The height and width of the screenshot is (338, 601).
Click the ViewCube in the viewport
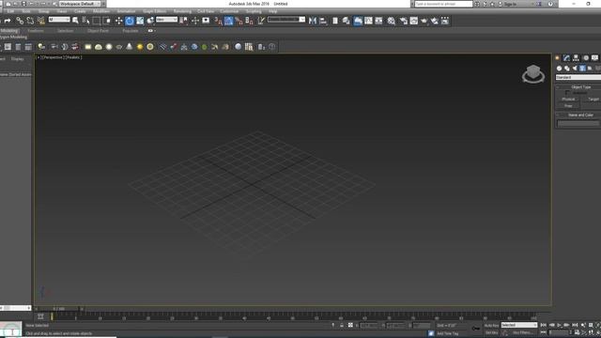[533, 73]
